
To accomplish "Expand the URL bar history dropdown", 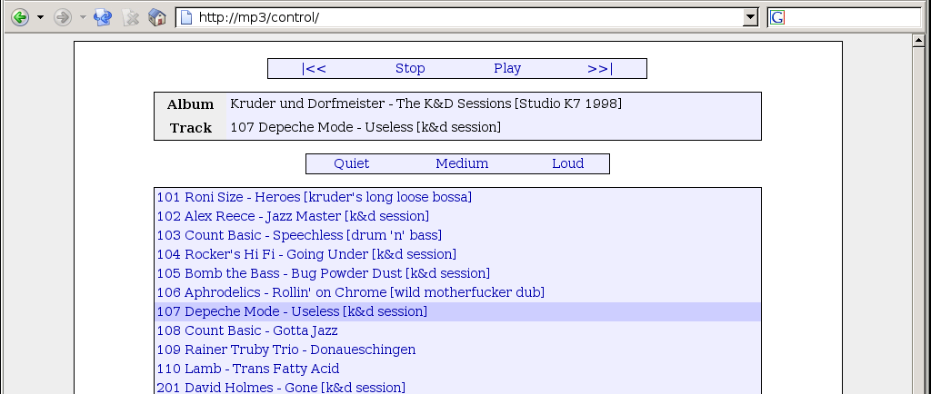I will (750, 18).
